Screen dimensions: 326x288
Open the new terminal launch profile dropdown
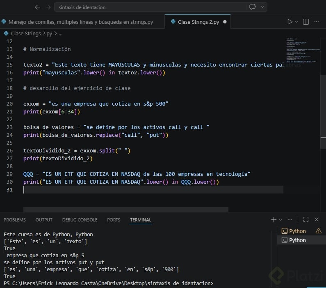(x=280, y=220)
